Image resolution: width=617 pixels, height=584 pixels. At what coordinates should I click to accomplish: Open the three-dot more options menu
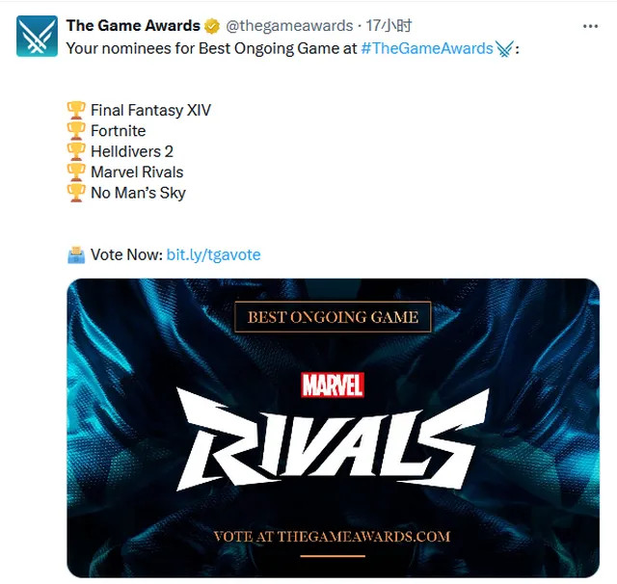pos(590,26)
